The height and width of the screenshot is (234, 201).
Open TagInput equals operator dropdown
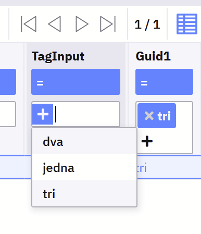pos(76,82)
